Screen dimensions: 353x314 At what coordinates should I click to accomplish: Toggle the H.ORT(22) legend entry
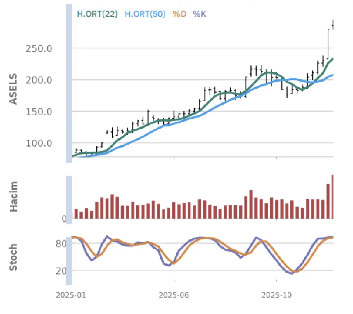[97, 14]
